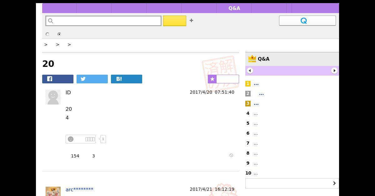The width and height of the screenshot is (375, 196).
Task: Click previous arrow in Q&A ranking panel
Action: (250, 71)
